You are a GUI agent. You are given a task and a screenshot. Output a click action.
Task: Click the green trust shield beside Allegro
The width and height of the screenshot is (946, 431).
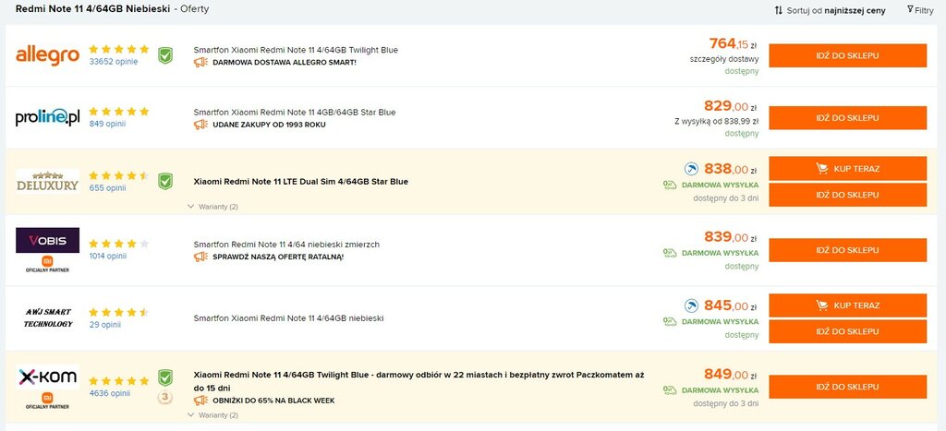[x=165, y=55]
